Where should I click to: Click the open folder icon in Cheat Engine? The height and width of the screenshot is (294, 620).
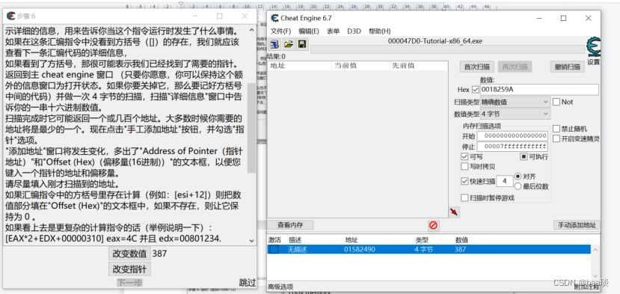click(289, 44)
